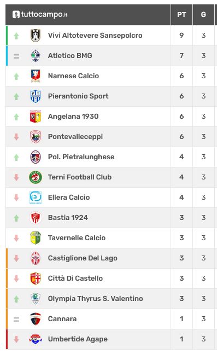The image size is (217, 354).
Task: Click points value 9 in first row
Action: (x=181, y=36)
